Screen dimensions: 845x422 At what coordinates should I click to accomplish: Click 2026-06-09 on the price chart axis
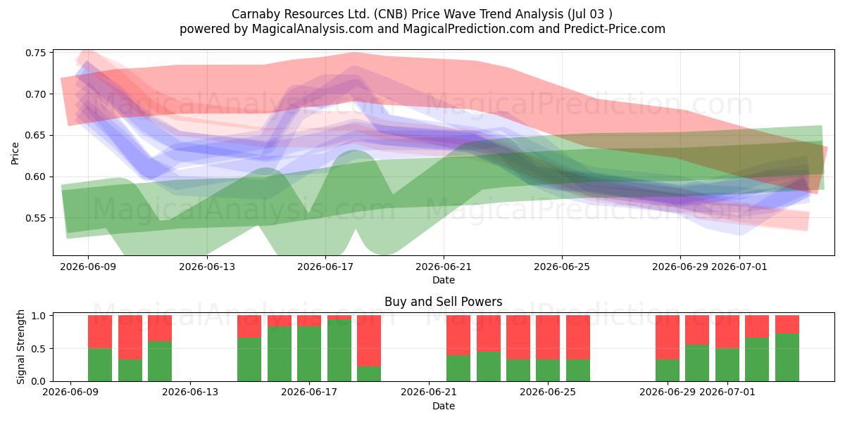88,267
